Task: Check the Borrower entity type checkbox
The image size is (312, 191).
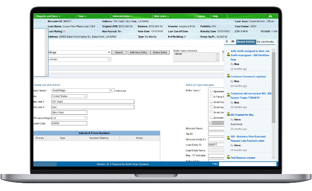Action: pyautogui.click(x=211, y=117)
